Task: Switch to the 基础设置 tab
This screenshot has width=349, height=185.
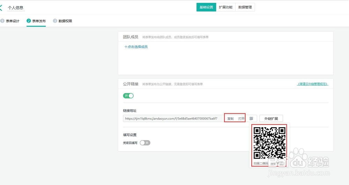Action: (x=206, y=7)
